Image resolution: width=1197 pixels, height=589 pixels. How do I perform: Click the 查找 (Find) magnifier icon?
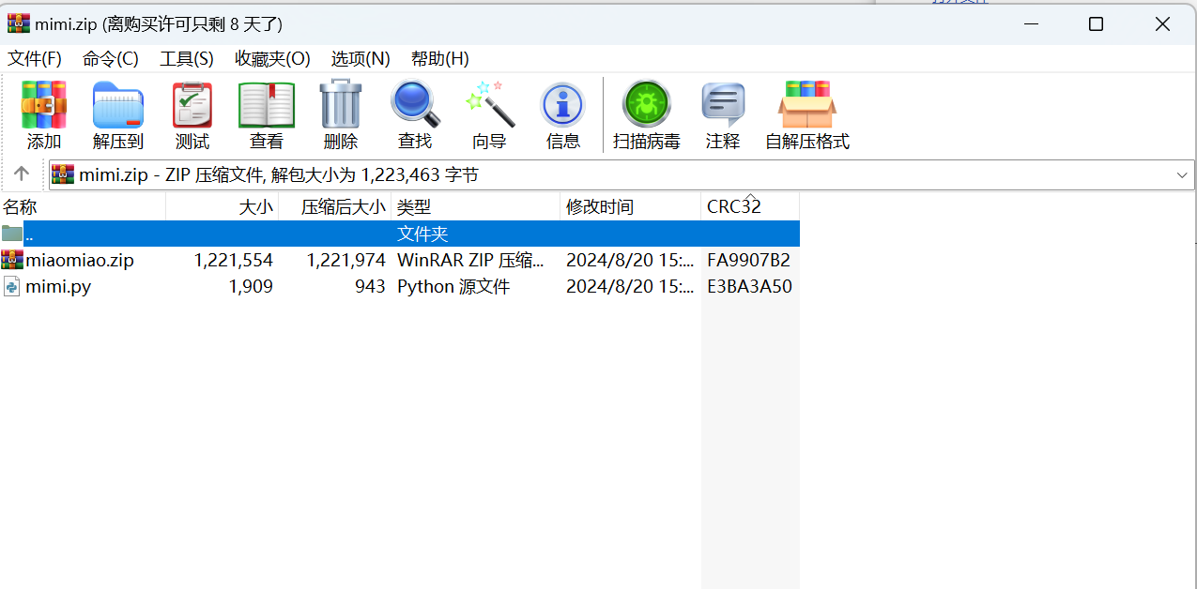pyautogui.click(x=415, y=104)
